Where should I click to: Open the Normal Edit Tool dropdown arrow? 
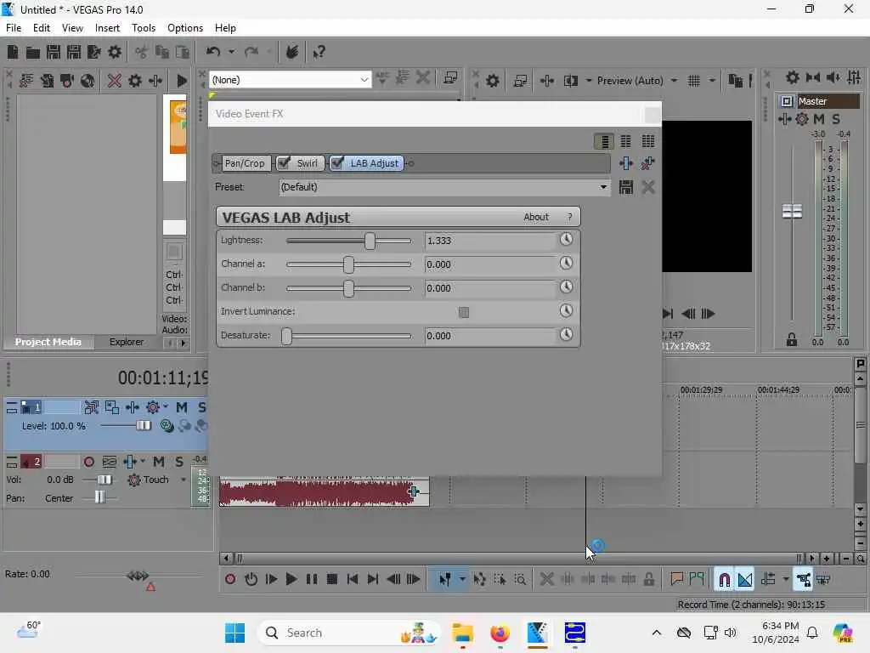tap(462, 579)
